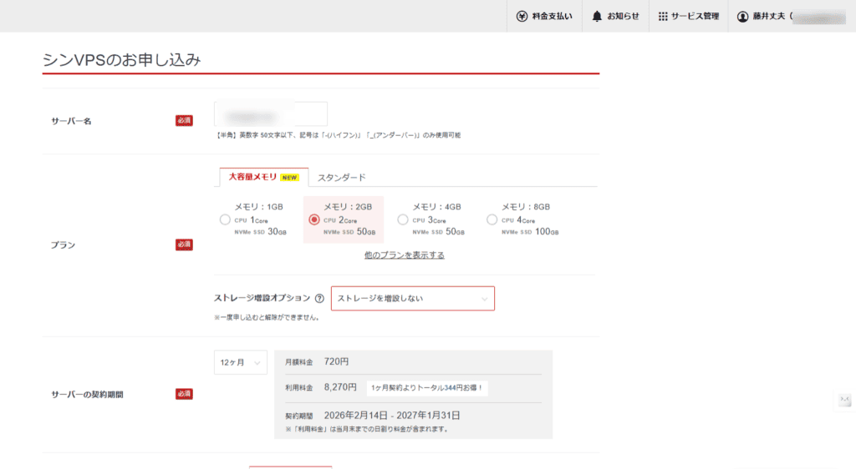
Task: Open the ストレージを増設しない dropdown
Action: [413, 299]
